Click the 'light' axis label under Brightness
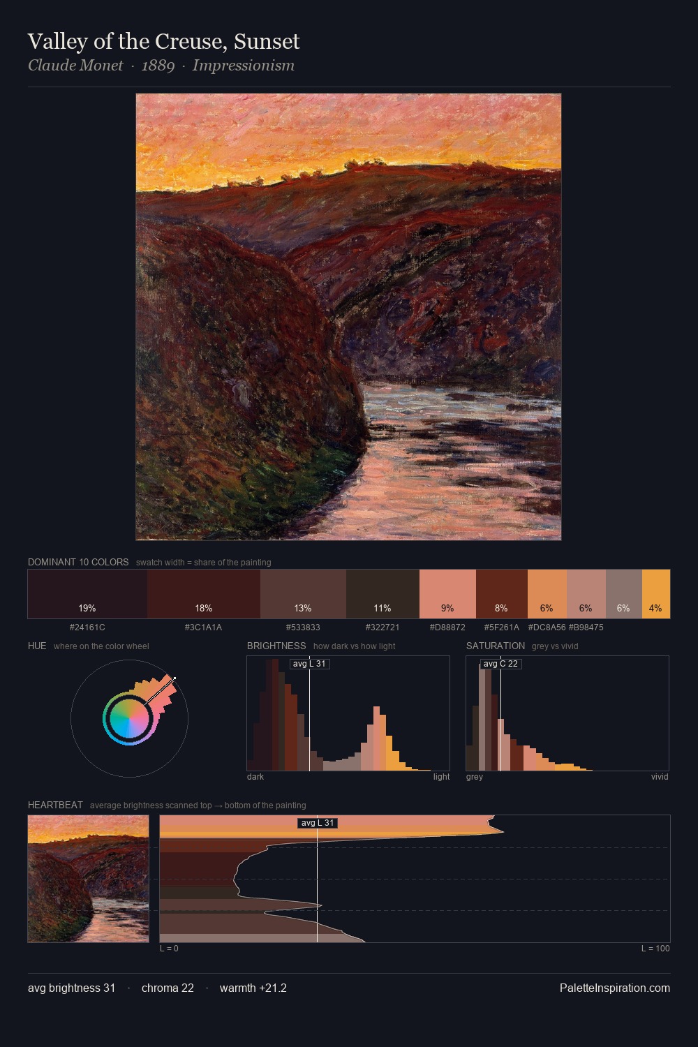Screen dimensions: 698x1047 [x=441, y=777]
